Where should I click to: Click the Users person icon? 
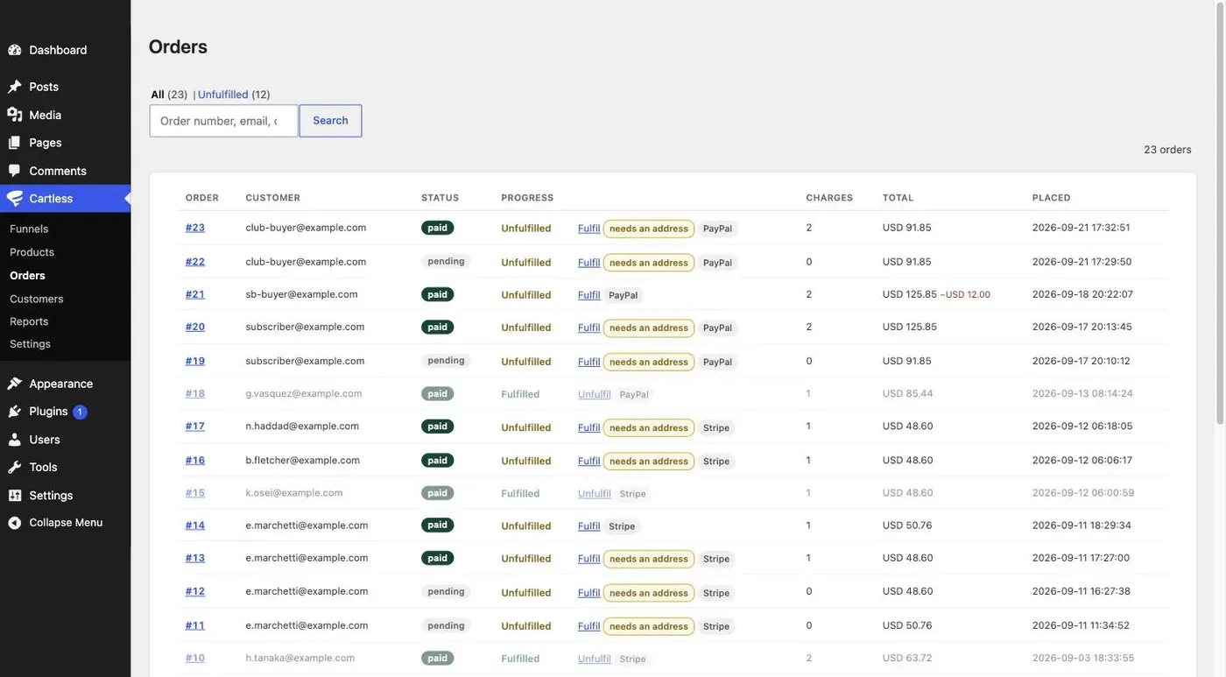14,440
